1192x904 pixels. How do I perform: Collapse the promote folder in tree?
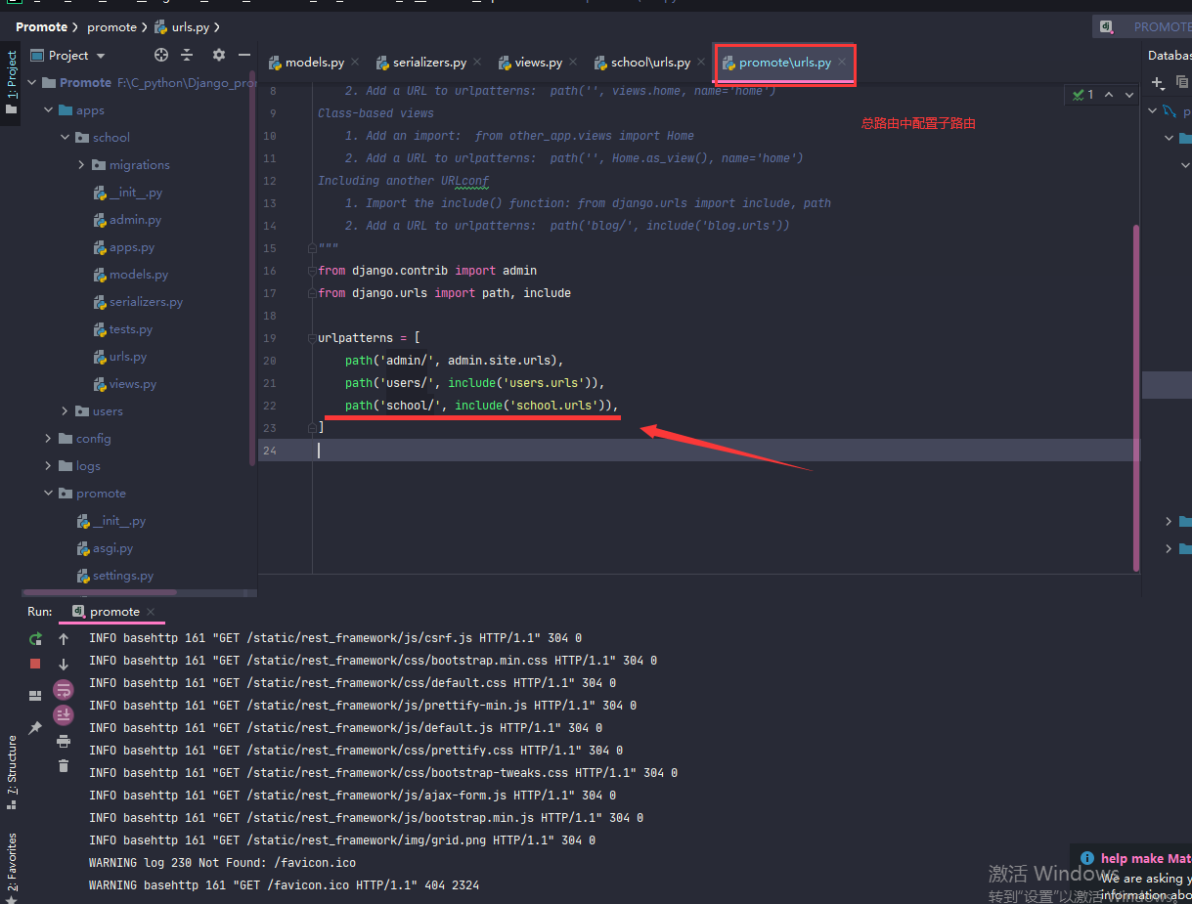49,494
